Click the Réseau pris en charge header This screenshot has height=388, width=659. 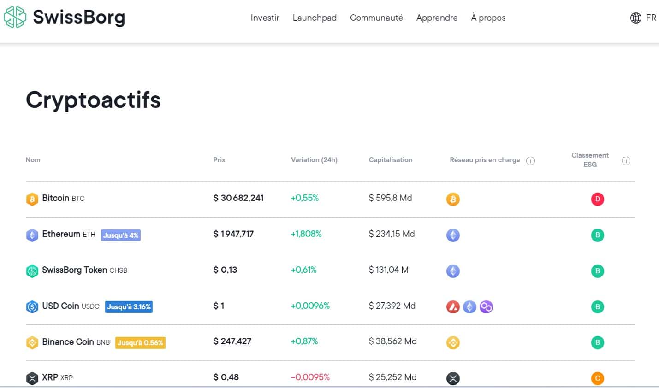pyautogui.click(x=485, y=160)
